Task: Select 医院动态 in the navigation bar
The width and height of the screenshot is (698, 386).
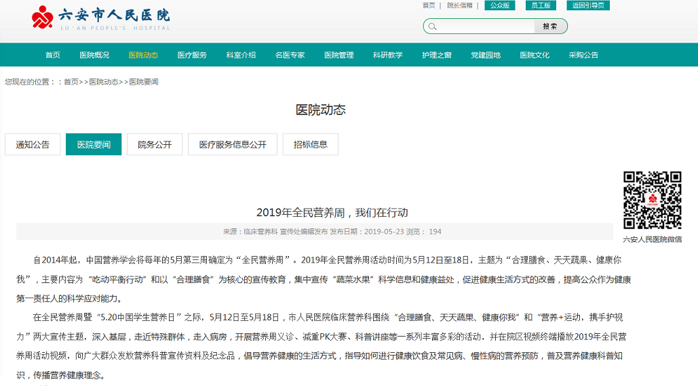Action: point(143,55)
